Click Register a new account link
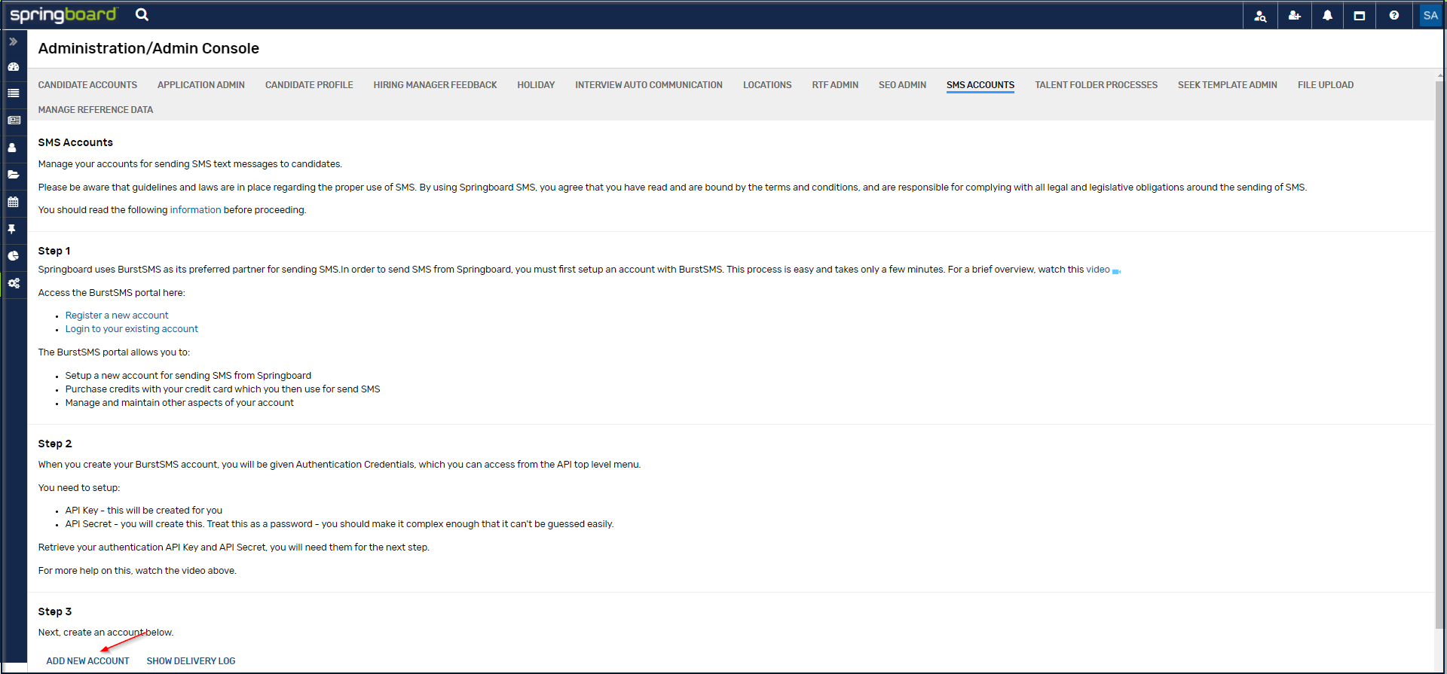Viewport: 1447px width, 674px height. [x=117, y=316]
